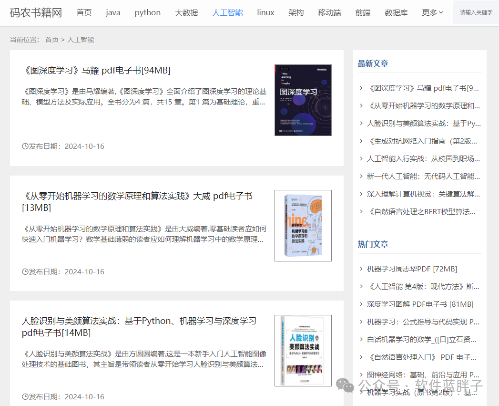The image size is (499, 406).
Task: Click the chevron before 机器学习：公式推导 item
Action: (x=361, y=322)
